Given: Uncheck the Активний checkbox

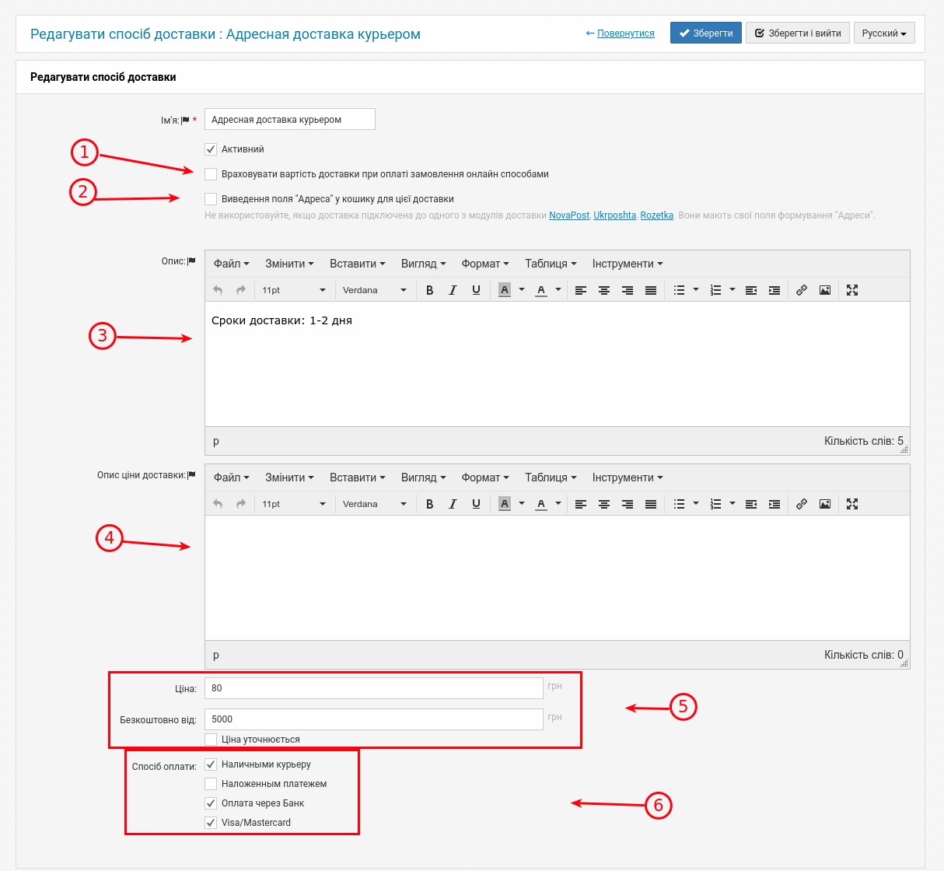Looking at the screenshot, I should point(211,149).
